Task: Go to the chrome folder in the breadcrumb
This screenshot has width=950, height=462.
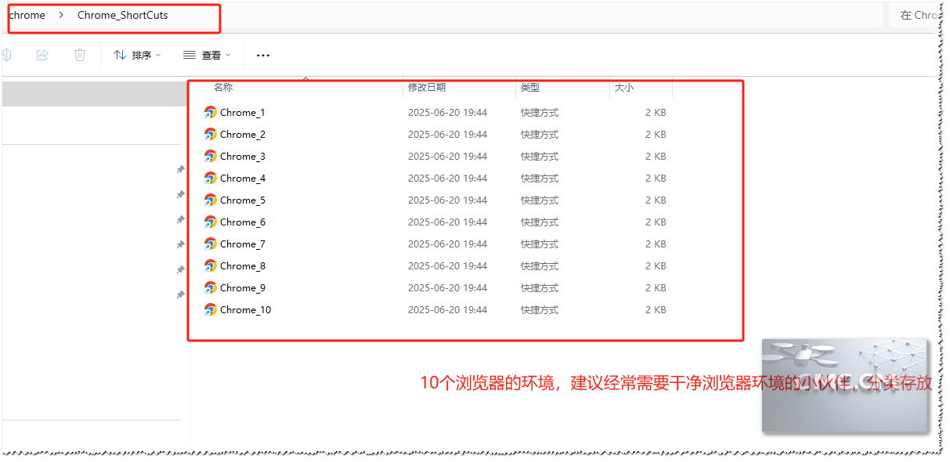Action: click(27, 15)
